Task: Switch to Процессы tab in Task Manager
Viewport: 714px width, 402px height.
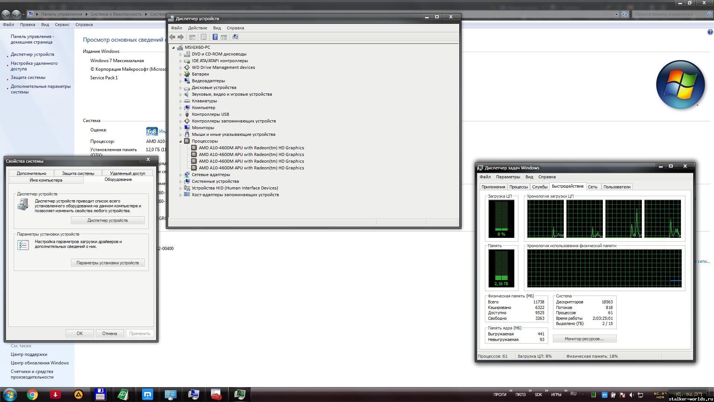Action: point(518,187)
